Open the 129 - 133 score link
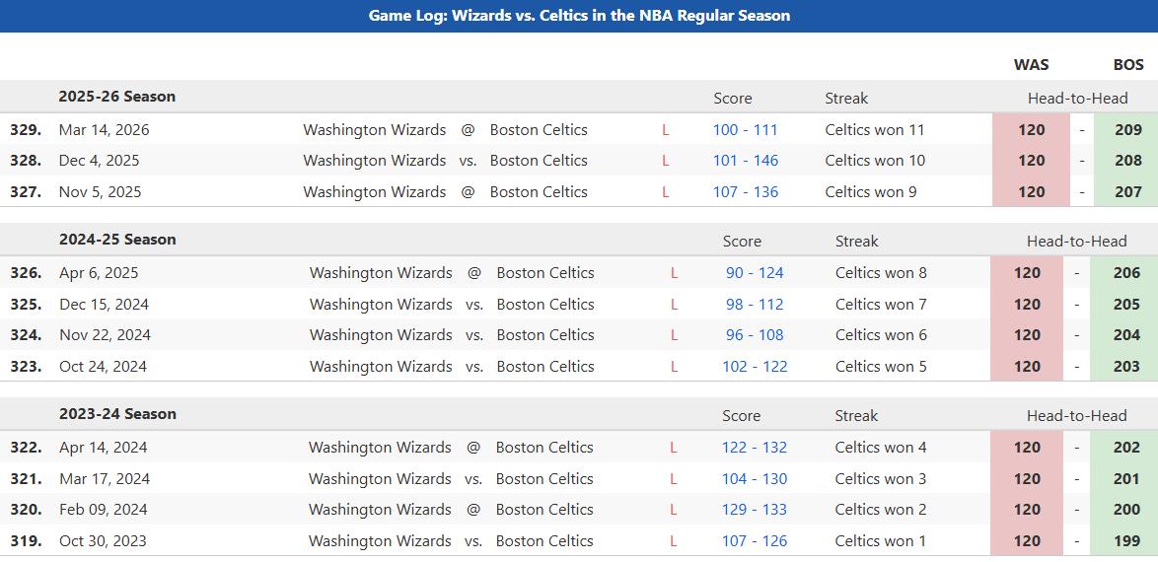The height and width of the screenshot is (562, 1158). [754, 510]
